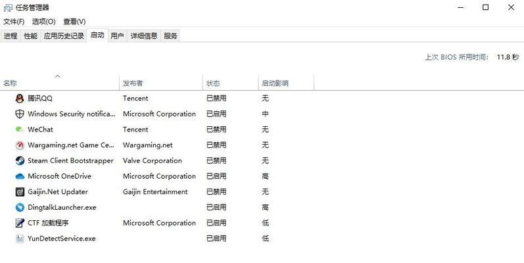Click 已启用 status in DingtalkLauncher row
Image resolution: width=524 pixels, height=263 pixels.
click(x=216, y=208)
